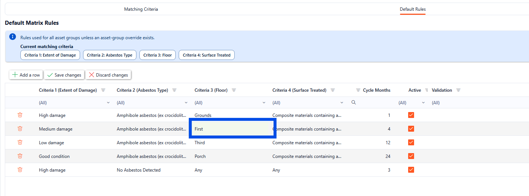
Task: Open Criteria 3 (Floor) column menu icon
Action: click(x=234, y=90)
